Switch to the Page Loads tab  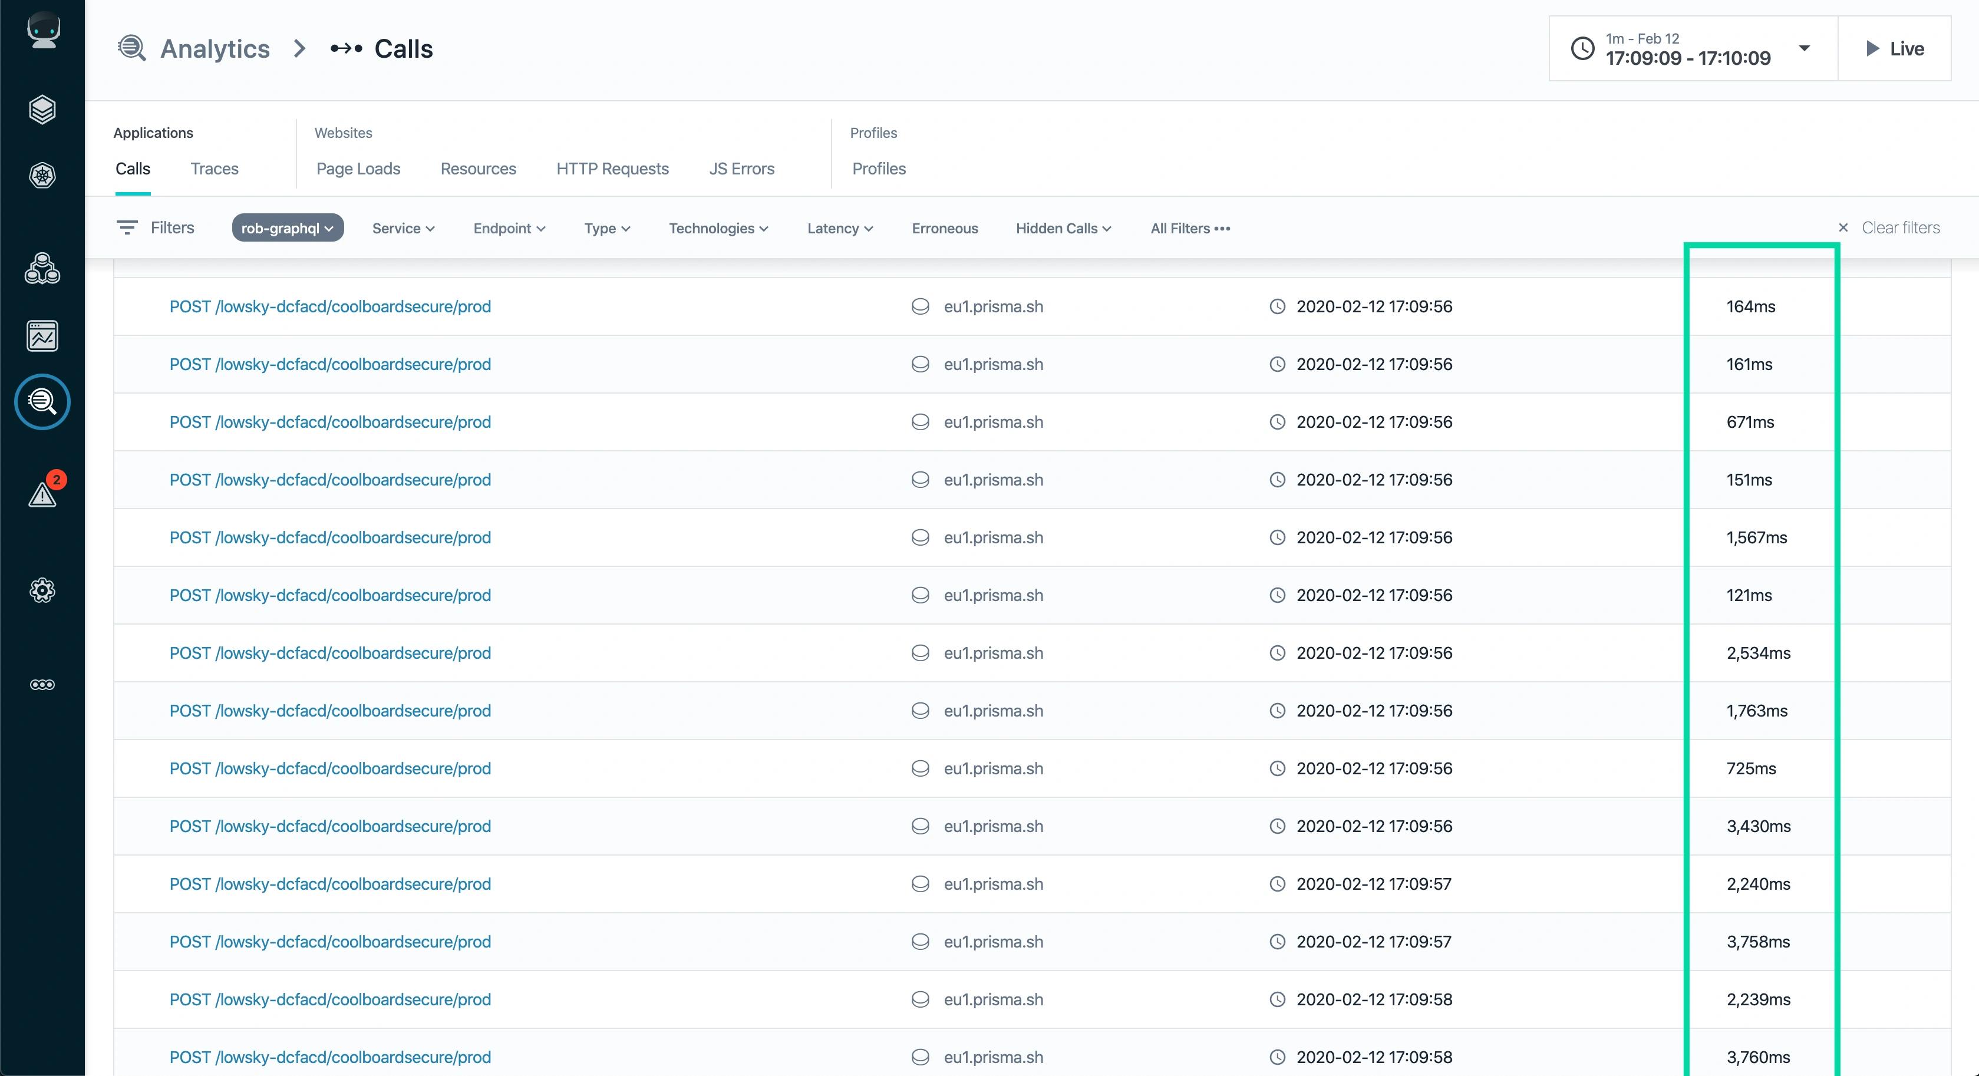coord(358,169)
